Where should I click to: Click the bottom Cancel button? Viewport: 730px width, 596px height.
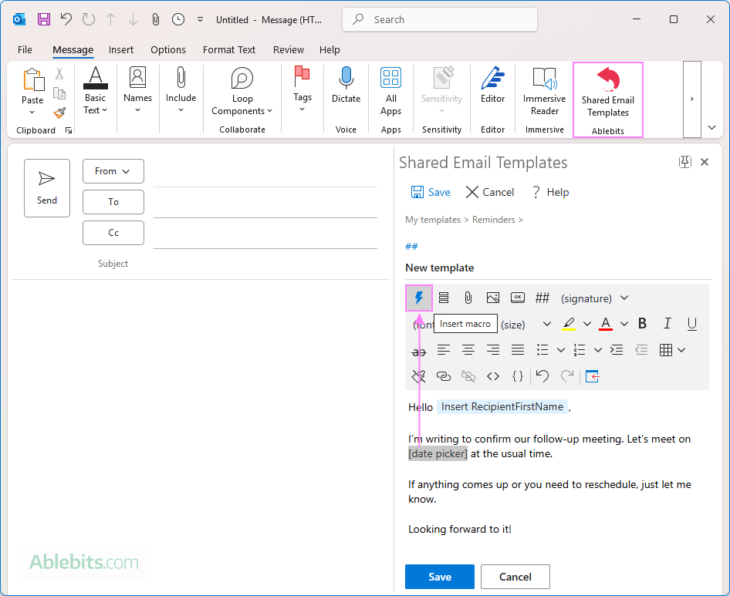(515, 577)
